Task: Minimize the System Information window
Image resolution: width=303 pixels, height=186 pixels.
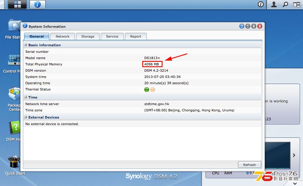Action: 248,26
